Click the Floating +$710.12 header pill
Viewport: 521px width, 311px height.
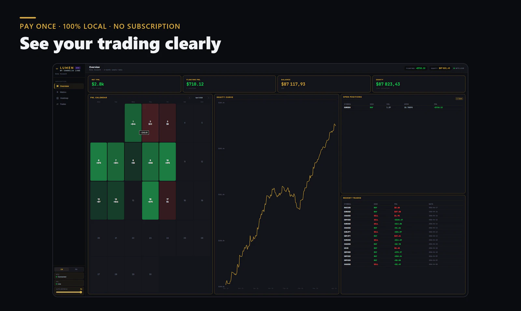(416, 68)
